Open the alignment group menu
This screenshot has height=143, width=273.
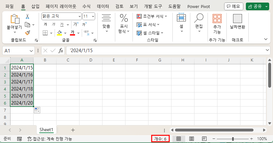coord(106,23)
